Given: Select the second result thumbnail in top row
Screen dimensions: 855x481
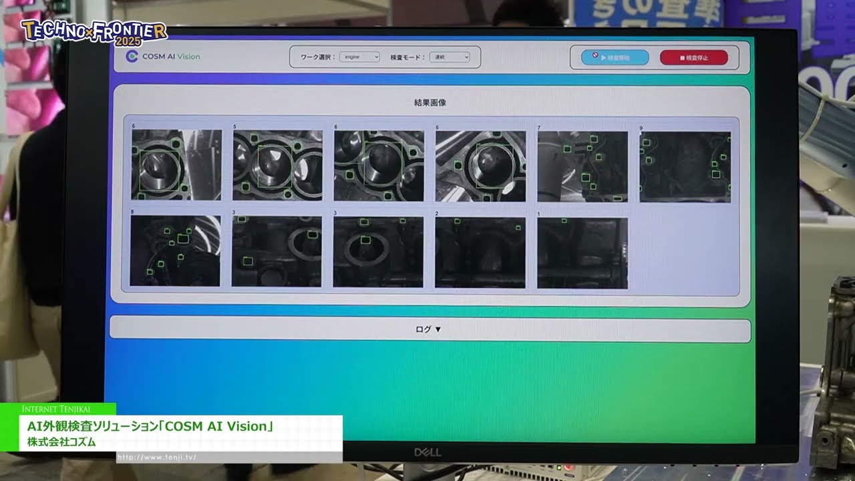Looking at the screenshot, I should click(277, 165).
